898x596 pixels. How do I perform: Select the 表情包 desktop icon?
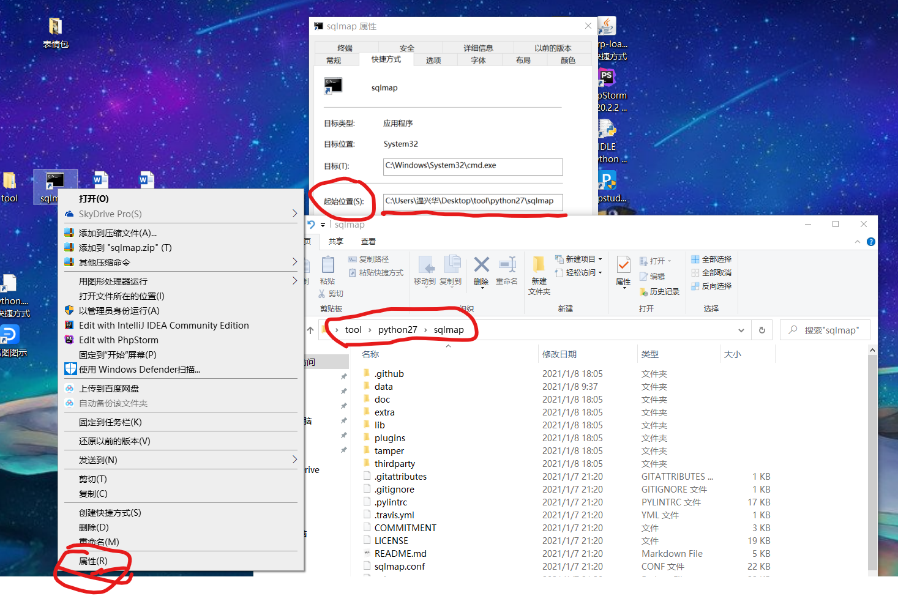55,33
